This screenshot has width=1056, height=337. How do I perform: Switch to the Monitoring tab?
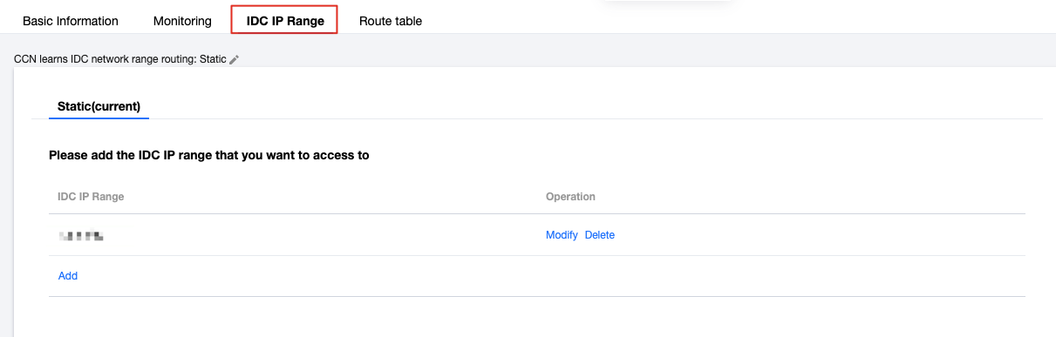(x=182, y=21)
